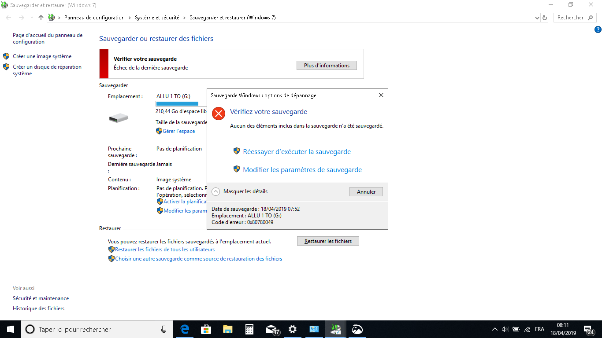Click the blue help question mark icon
This screenshot has width=602, height=338.
pos(598,30)
